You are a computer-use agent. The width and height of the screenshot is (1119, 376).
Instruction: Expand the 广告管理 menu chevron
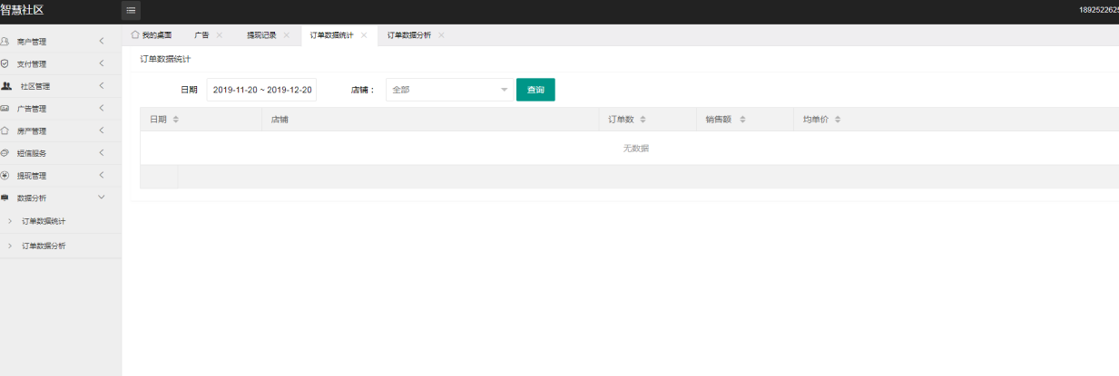101,109
